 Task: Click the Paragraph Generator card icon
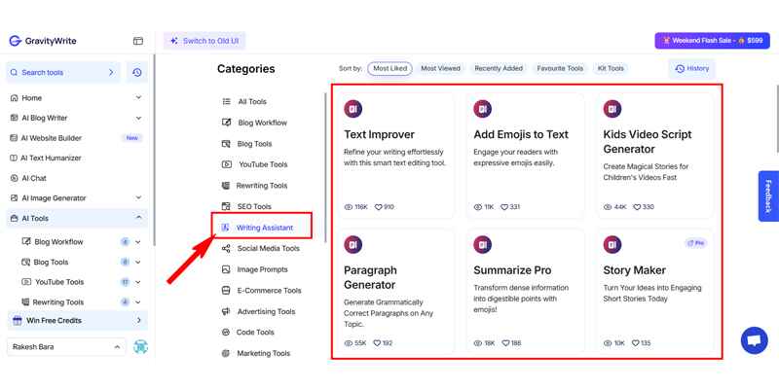point(352,245)
